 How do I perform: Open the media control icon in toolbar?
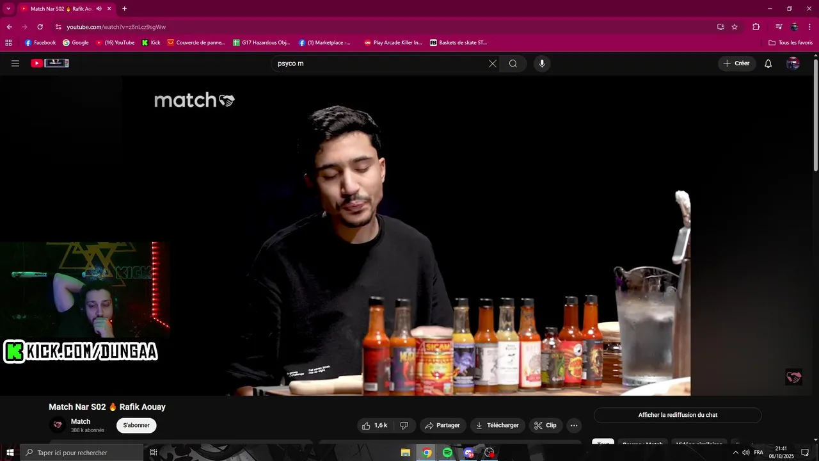point(778,27)
